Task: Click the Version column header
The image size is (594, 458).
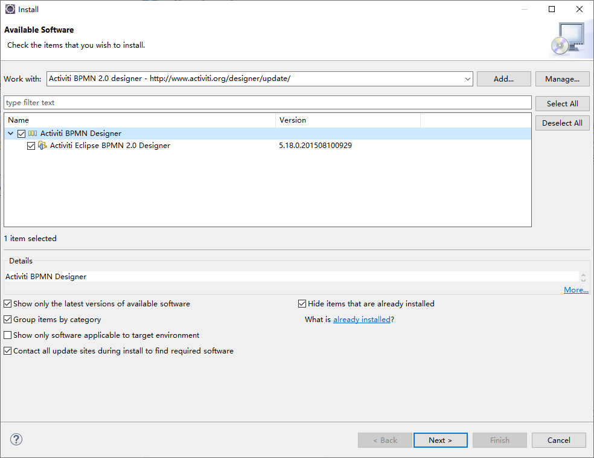Action: pyautogui.click(x=348, y=120)
